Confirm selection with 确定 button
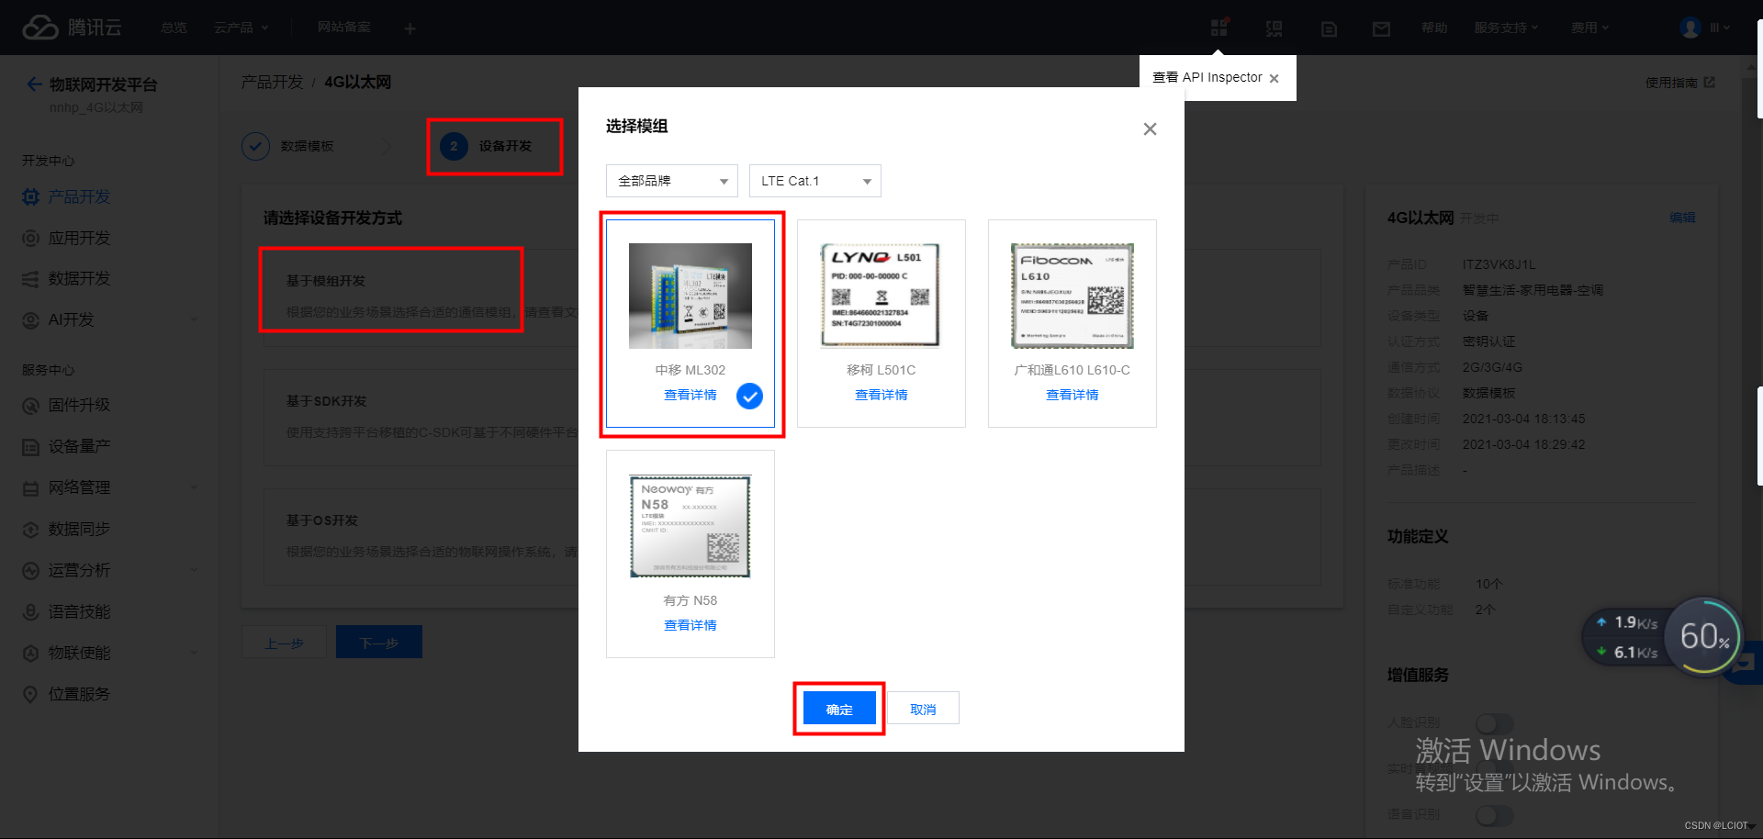Screen dimensions: 1763x839 [839, 709]
